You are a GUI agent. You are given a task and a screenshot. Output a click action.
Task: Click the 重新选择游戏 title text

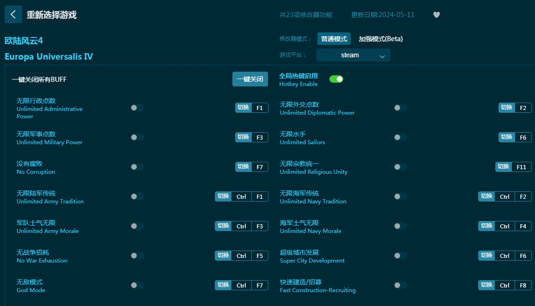click(52, 15)
